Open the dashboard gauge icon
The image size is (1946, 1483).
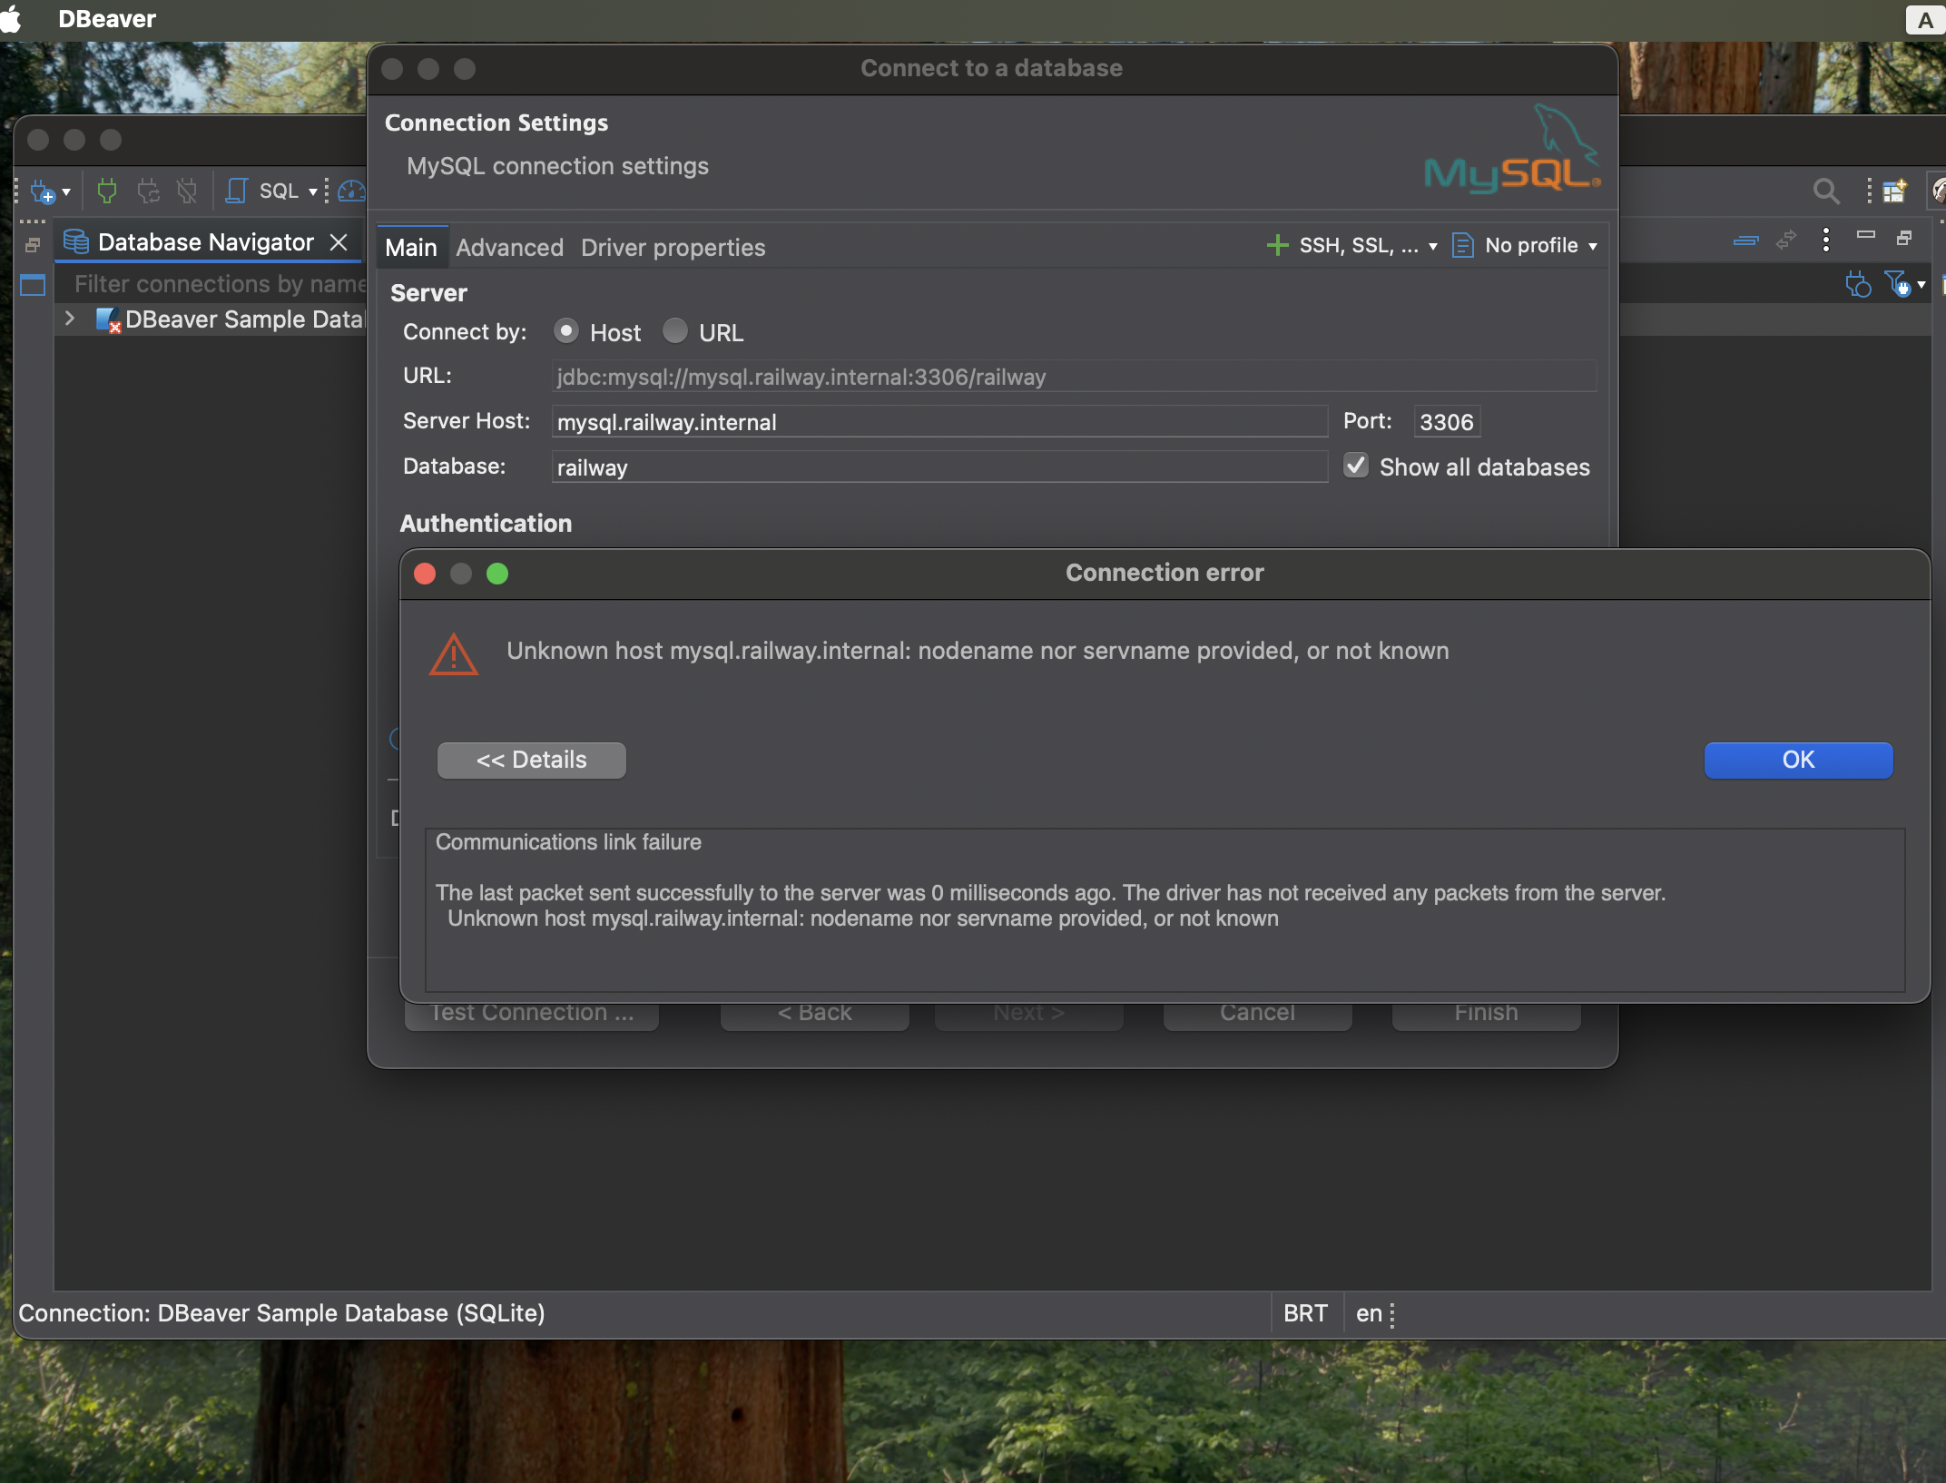(351, 192)
